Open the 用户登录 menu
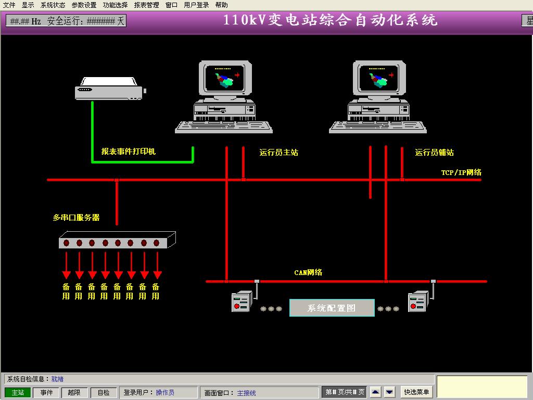The image size is (533, 400). (x=196, y=5)
